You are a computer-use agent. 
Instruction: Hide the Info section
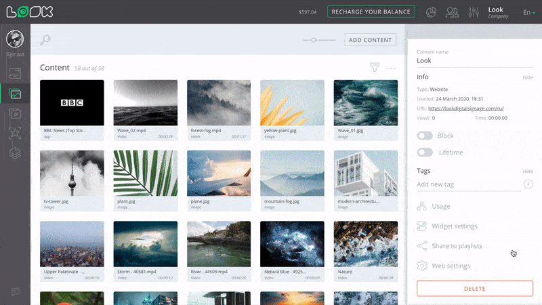[x=527, y=77]
